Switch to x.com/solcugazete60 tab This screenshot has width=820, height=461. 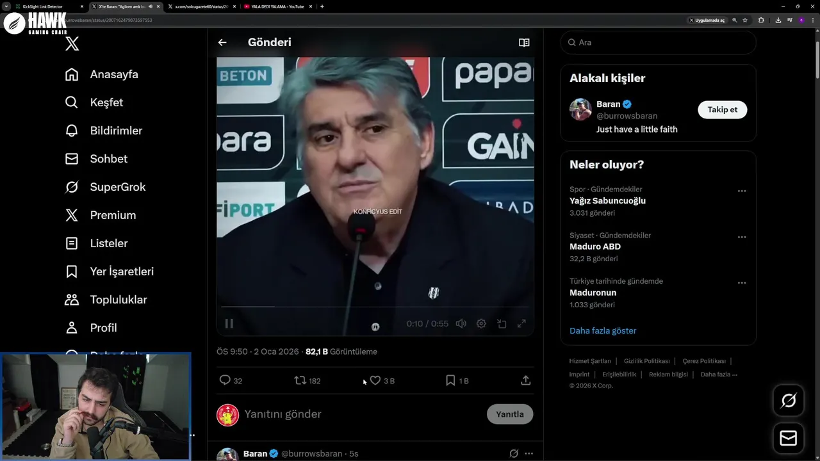pos(201,6)
